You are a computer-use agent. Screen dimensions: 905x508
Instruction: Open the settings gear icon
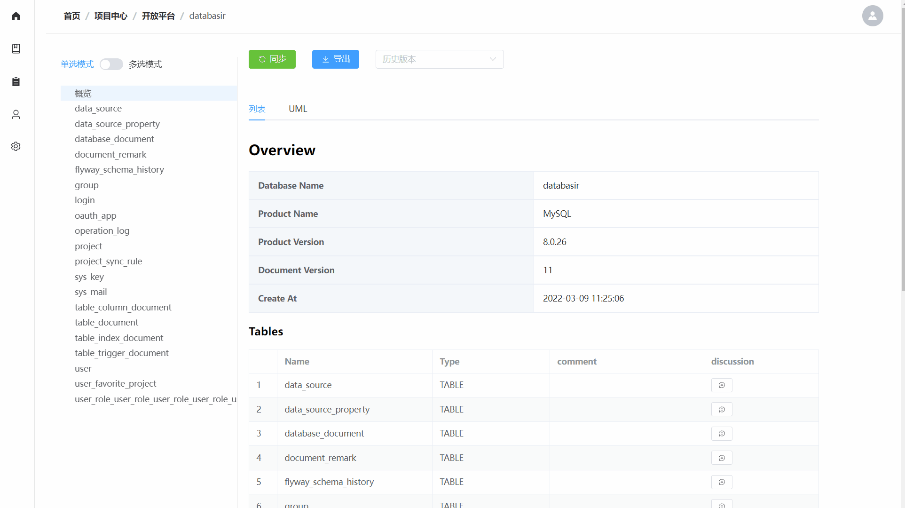(x=16, y=146)
